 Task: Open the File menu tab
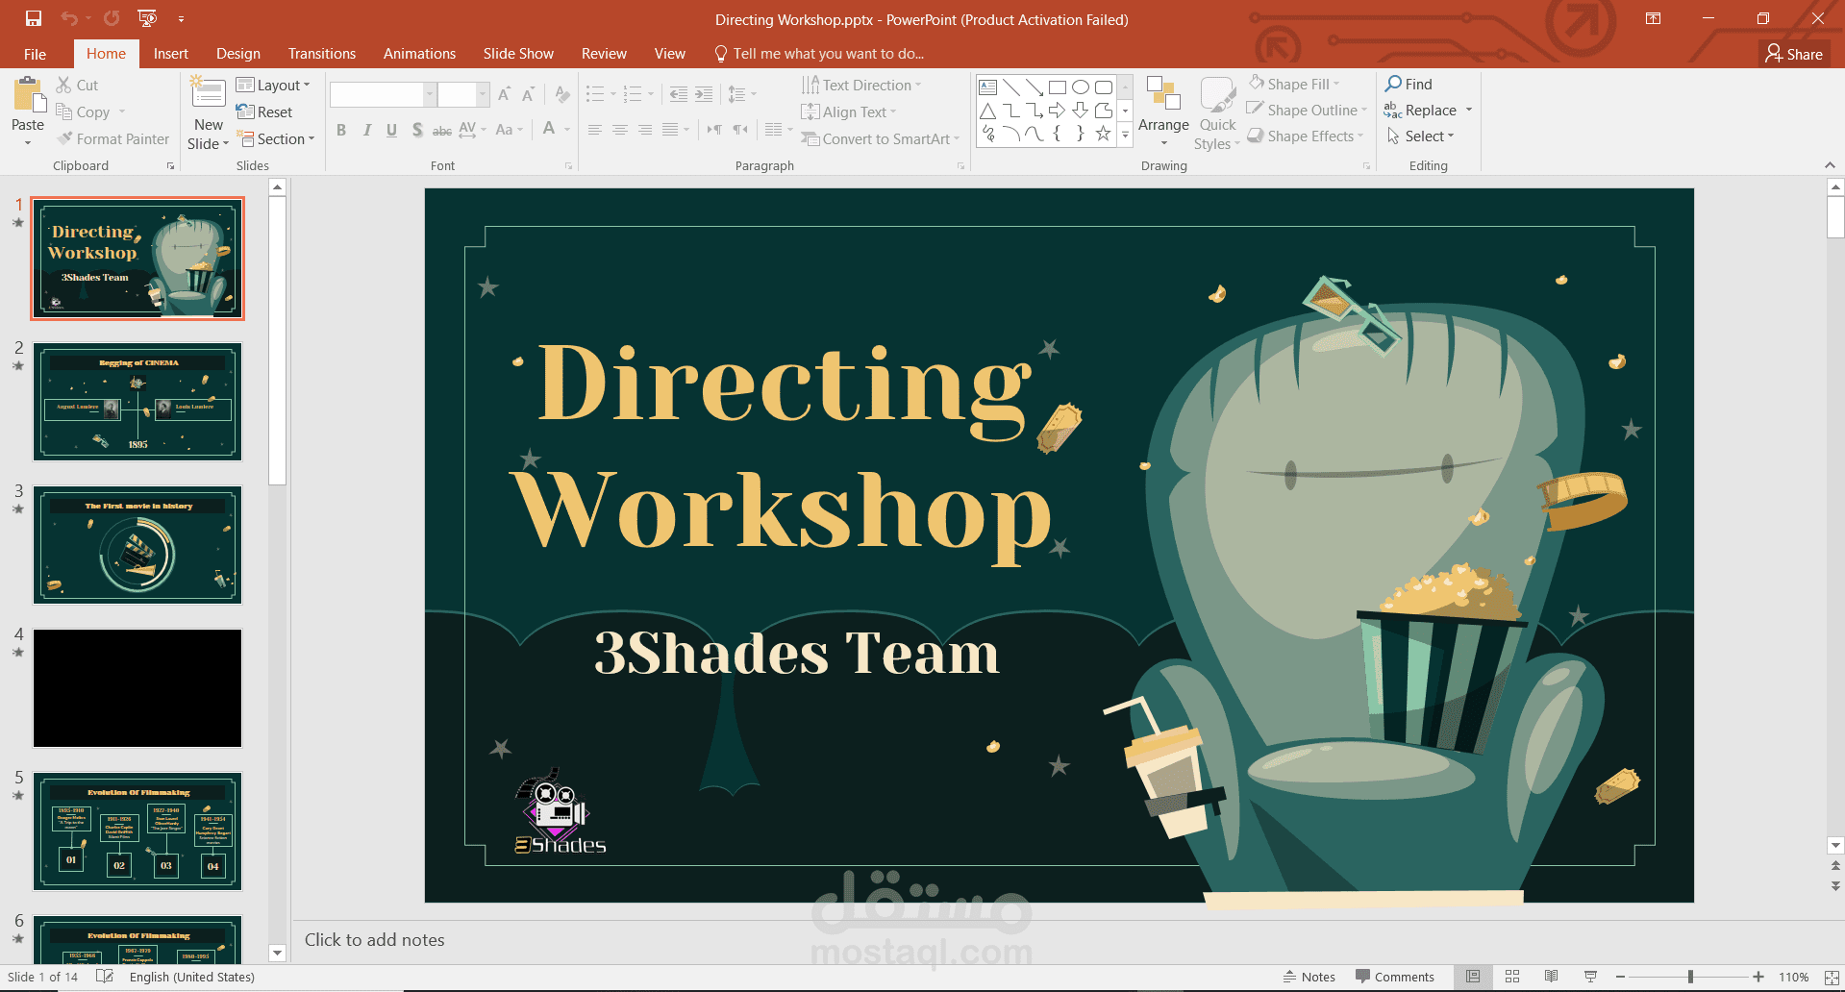click(35, 54)
